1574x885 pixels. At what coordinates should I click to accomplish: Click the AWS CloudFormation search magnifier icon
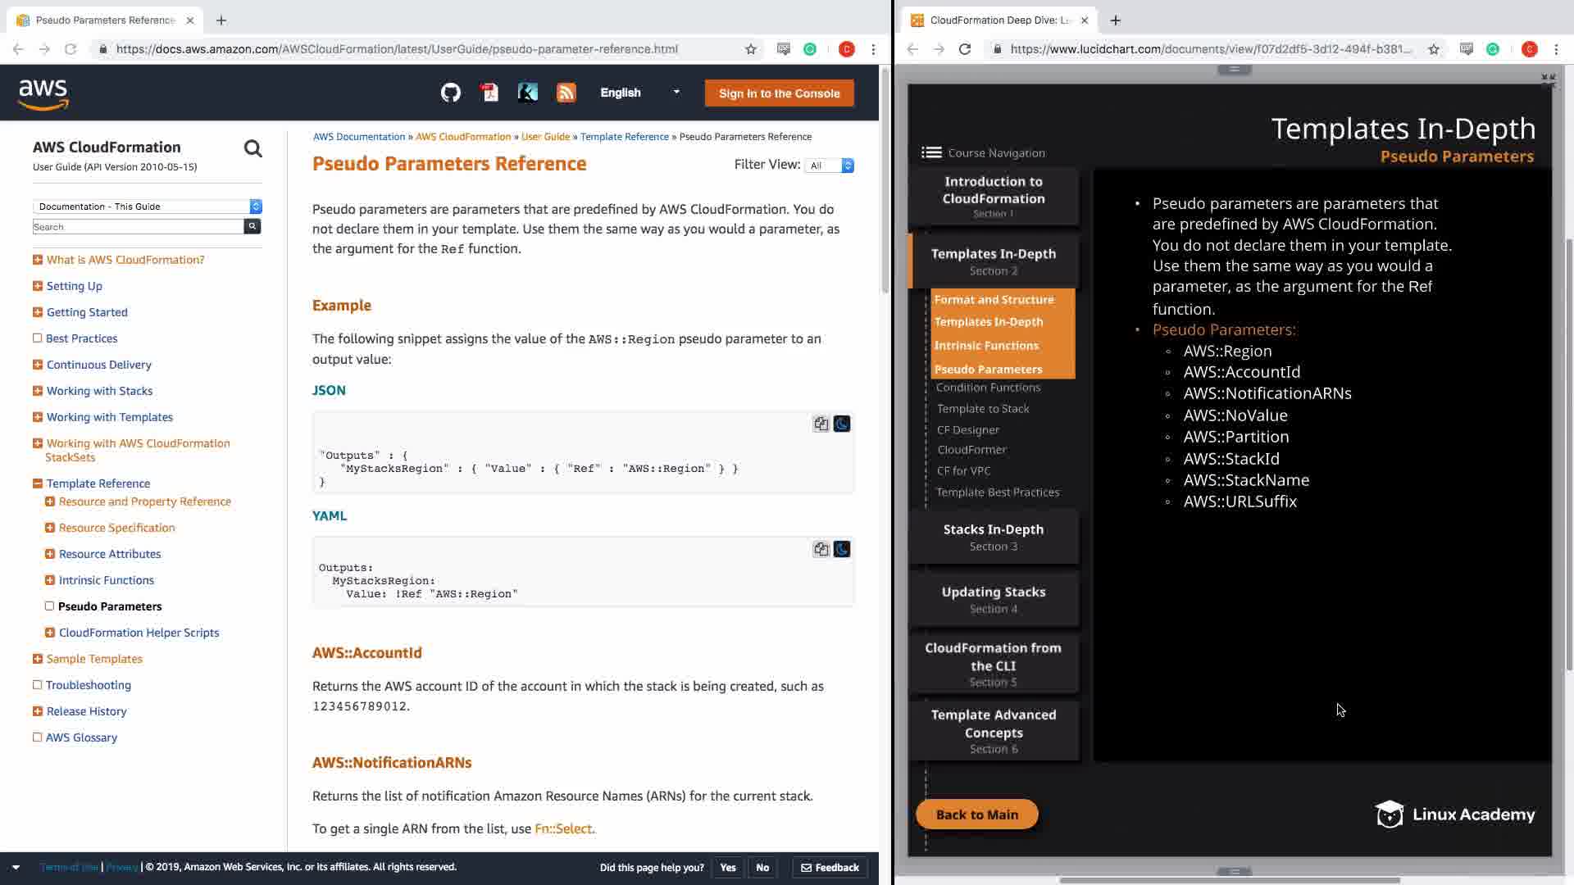pyautogui.click(x=252, y=148)
